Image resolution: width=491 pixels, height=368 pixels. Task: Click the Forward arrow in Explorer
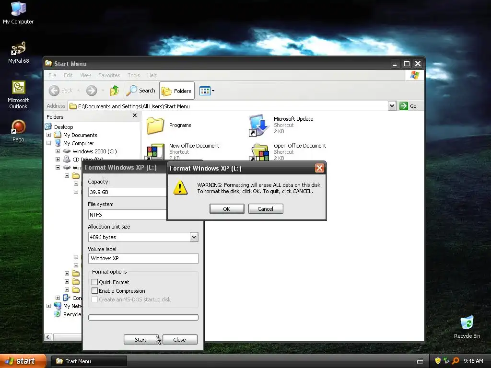[92, 91]
